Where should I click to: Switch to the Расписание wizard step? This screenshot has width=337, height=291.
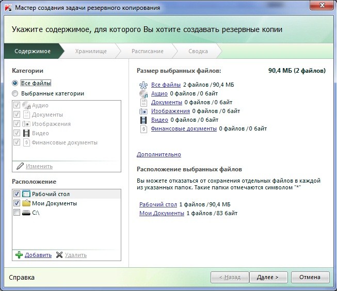[x=148, y=51]
